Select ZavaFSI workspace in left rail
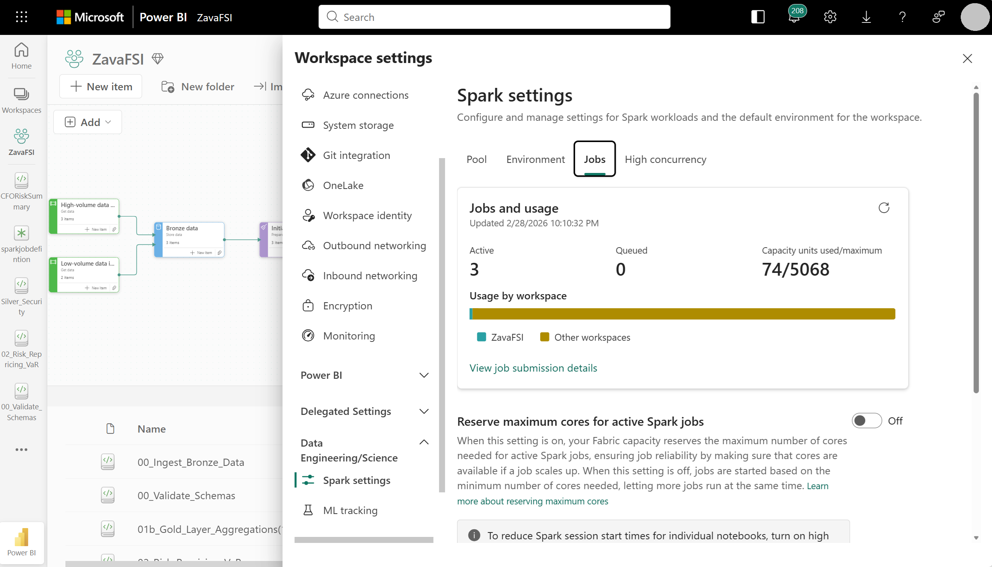 tap(21, 142)
